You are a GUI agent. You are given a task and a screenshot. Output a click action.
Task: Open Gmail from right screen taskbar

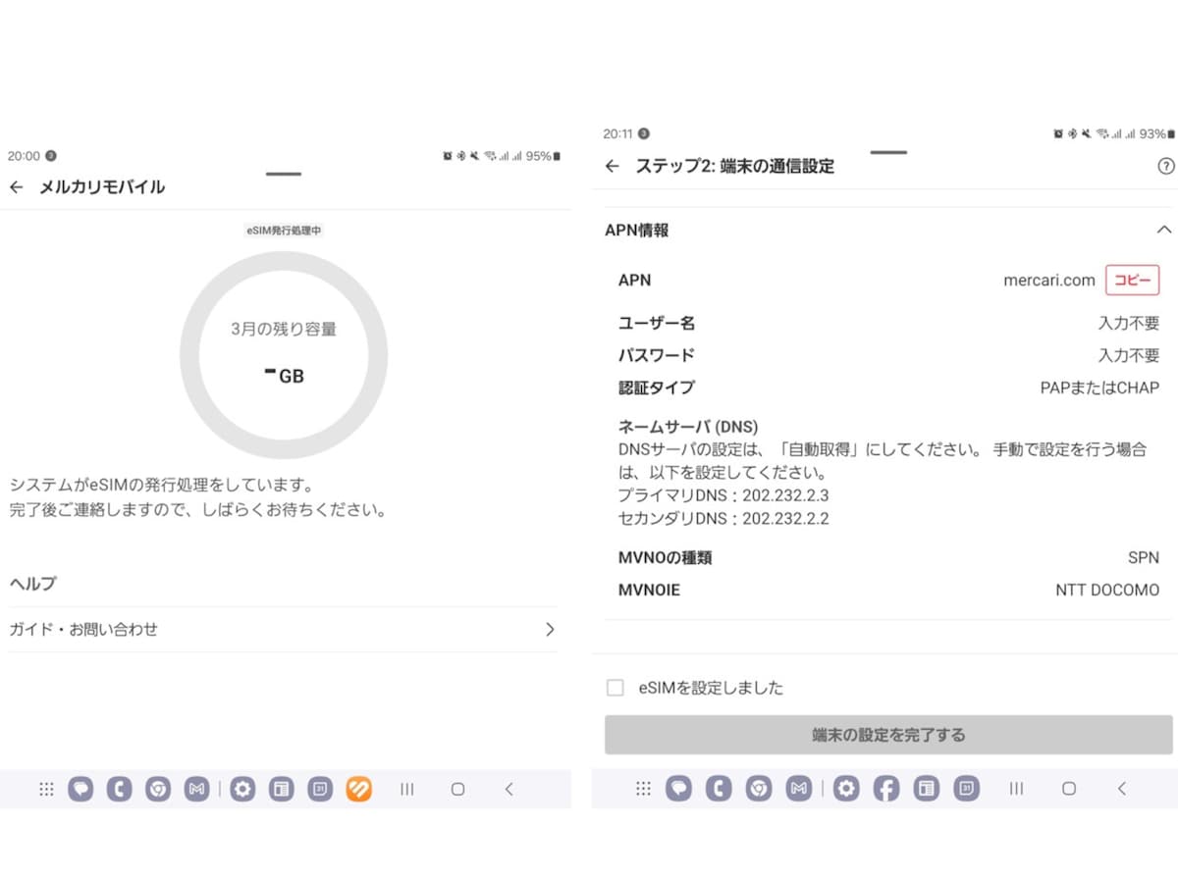(799, 789)
